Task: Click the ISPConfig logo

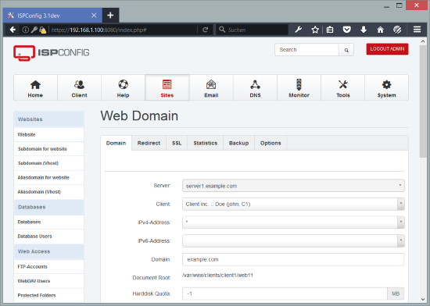Action: pos(52,53)
